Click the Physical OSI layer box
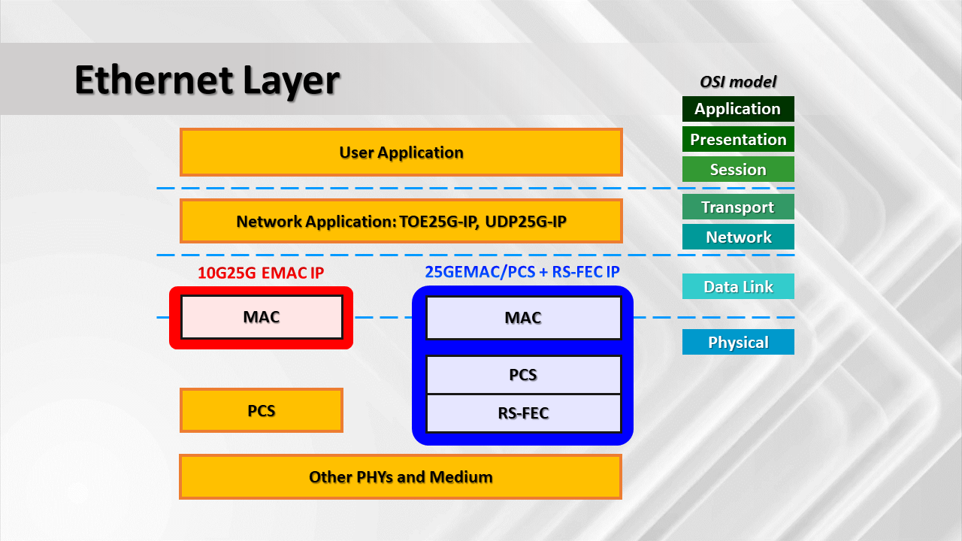 (738, 342)
